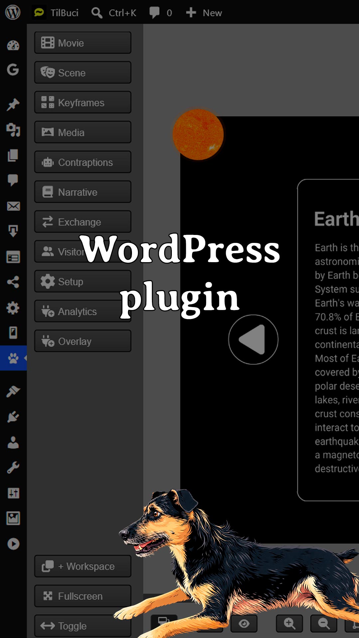The height and width of the screenshot is (638, 359).
Task: Open the Overlay plugin button
Action: [83, 341]
